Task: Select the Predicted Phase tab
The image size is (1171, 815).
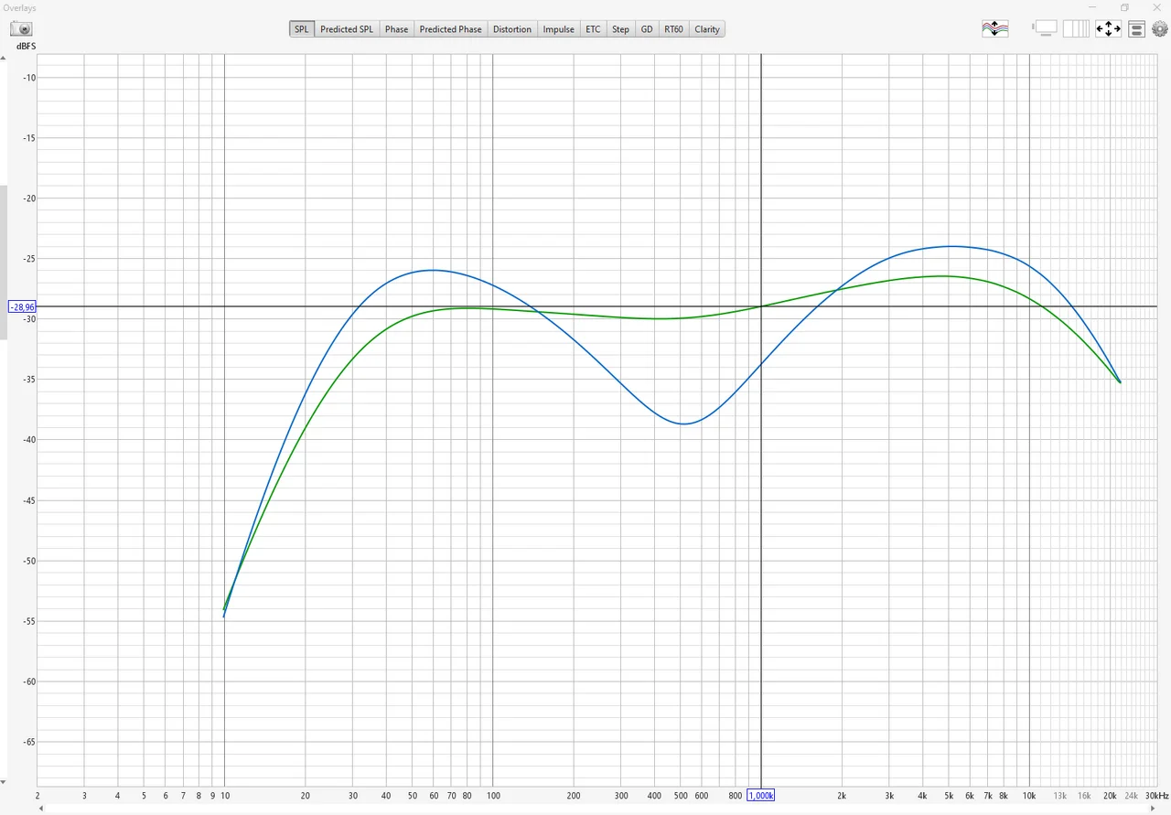Action: [450, 29]
